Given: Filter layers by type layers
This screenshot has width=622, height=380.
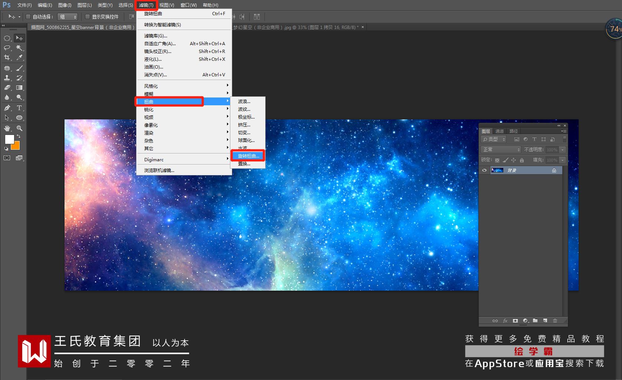Looking at the screenshot, I should coord(534,139).
